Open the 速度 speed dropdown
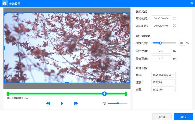The width and height of the screenshot is (195, 124). coord(163,82)
